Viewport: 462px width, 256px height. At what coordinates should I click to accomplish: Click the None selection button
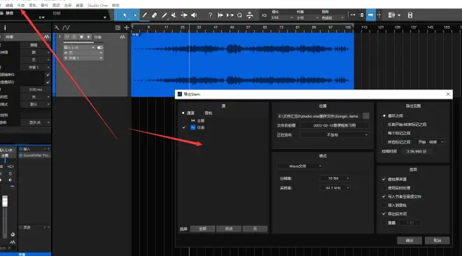coord(255,229)
